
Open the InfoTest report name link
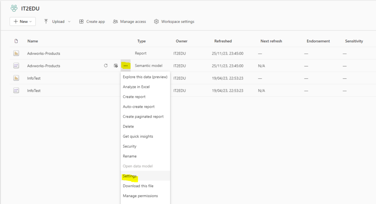34,78
